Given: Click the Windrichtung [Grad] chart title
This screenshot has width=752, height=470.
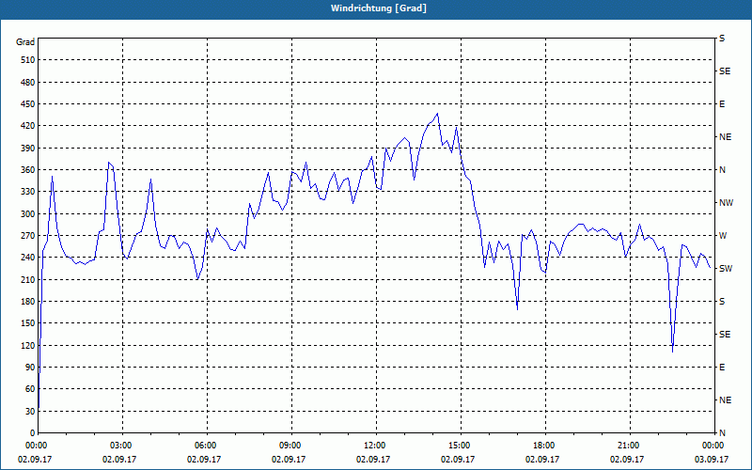Looking at the screenshot, I should (379, 8).
